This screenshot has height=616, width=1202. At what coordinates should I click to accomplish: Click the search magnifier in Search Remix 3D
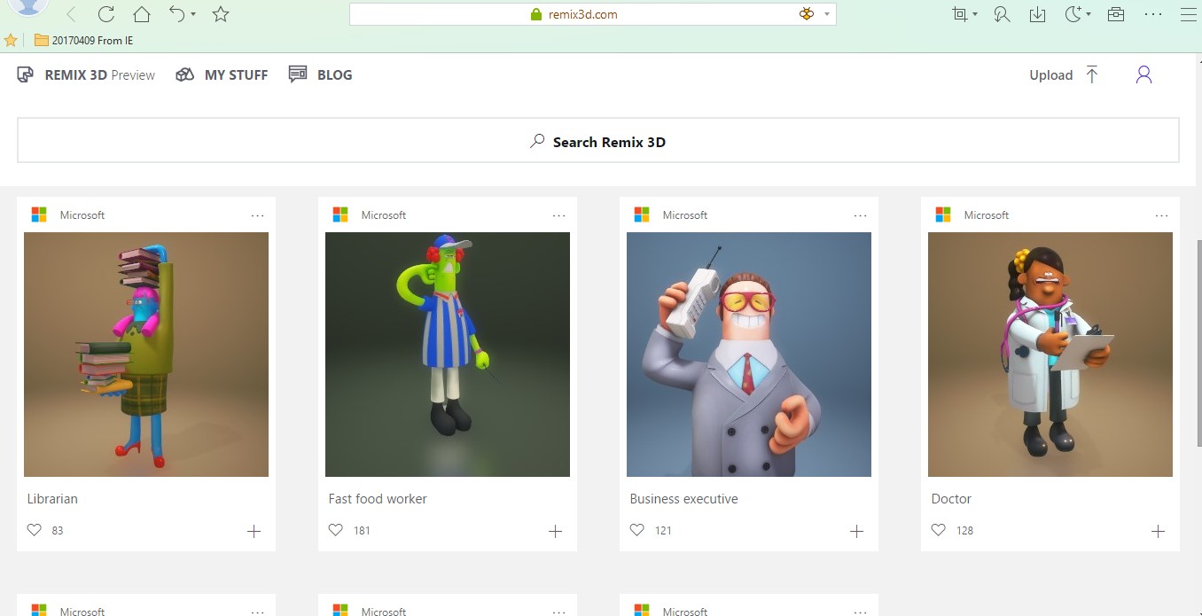(535, 141)
